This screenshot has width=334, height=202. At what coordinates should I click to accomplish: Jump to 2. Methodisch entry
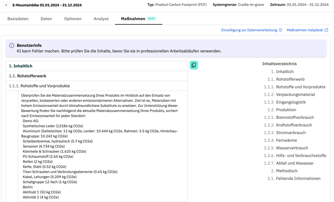pyautogui.click(x=284, y=171)
